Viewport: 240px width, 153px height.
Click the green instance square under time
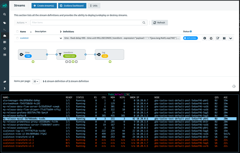click(x=33, y=62)
